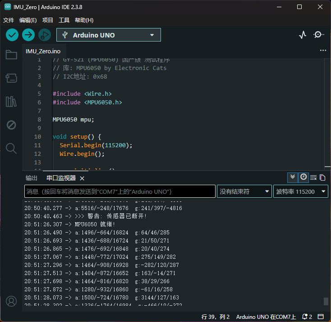This screenshot has height=322, width=331.
Task: Open the 帮助(H) menu
Action: (x=84, y=20)
